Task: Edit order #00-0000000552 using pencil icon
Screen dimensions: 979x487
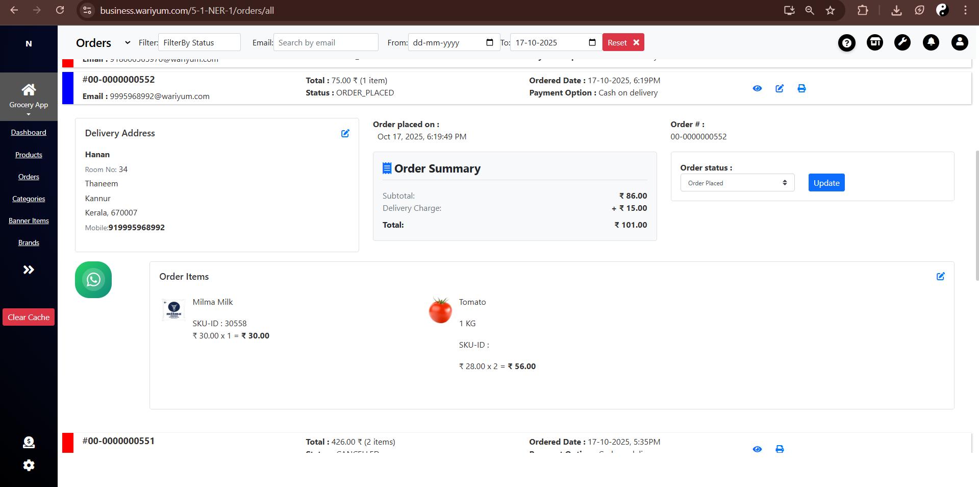Action: click(x=780, y=88)
